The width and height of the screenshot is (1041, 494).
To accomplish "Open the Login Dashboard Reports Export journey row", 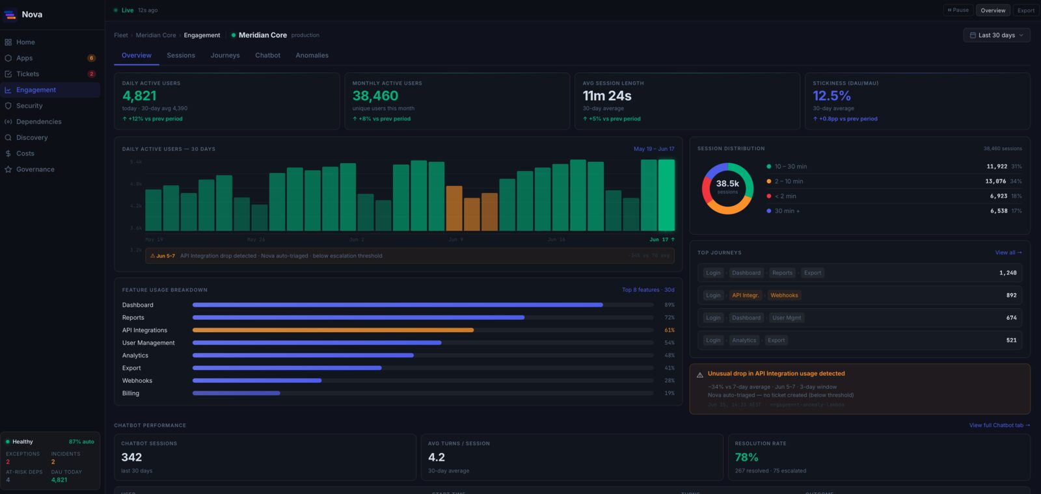I will point(859,273).
